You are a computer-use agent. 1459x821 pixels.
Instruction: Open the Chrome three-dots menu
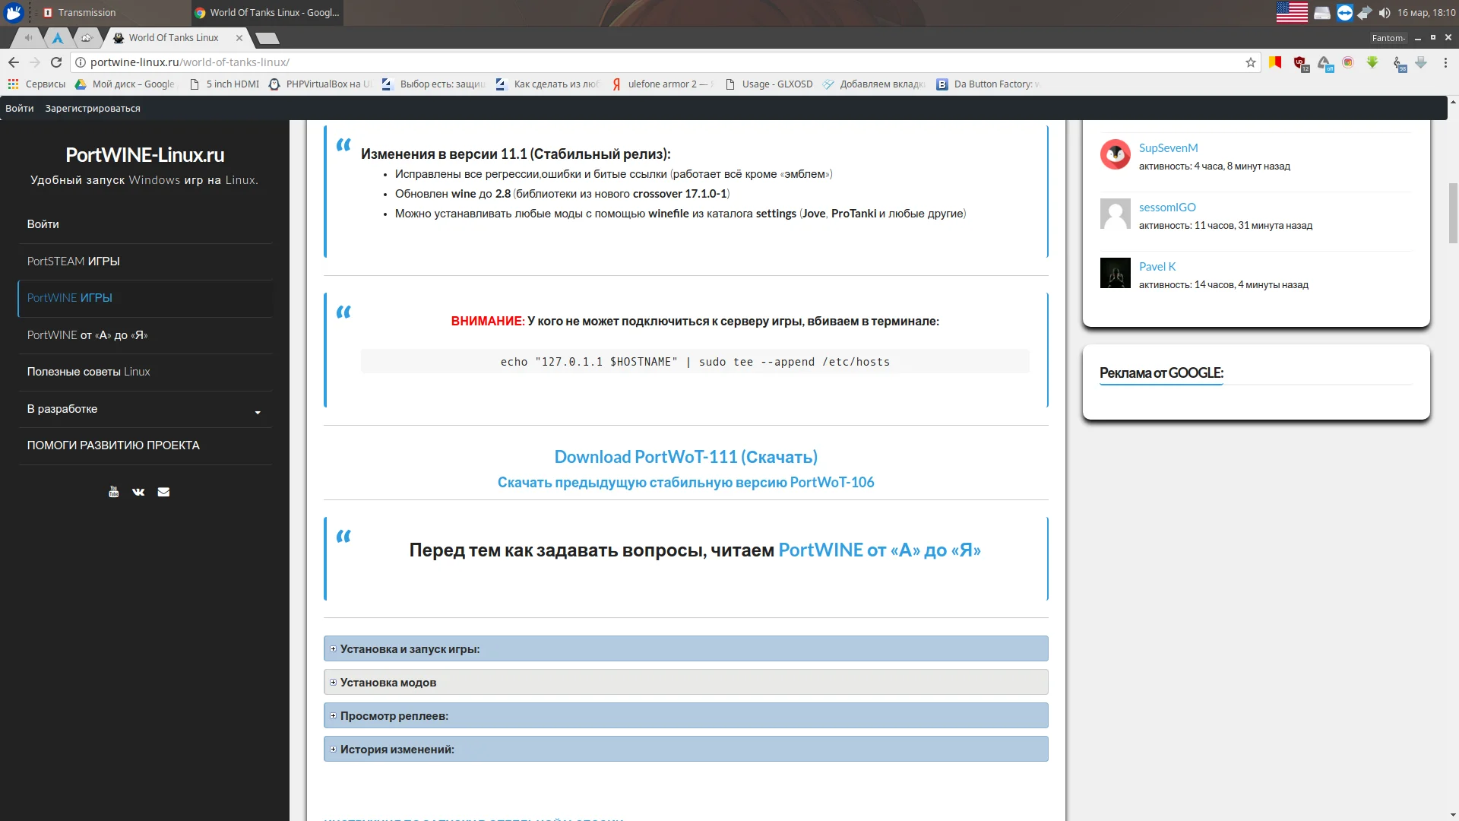[1446, 62]
